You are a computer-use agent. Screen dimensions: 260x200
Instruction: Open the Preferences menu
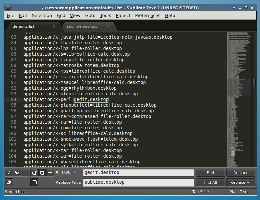pos(147,15)
